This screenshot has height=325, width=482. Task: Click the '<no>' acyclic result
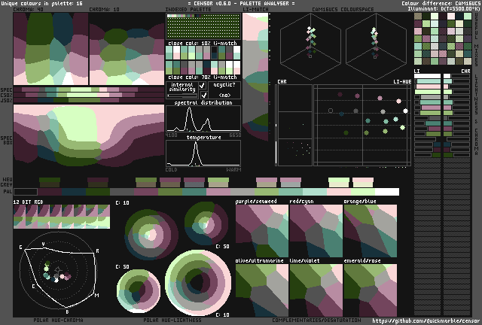click(x=224, y=96)
